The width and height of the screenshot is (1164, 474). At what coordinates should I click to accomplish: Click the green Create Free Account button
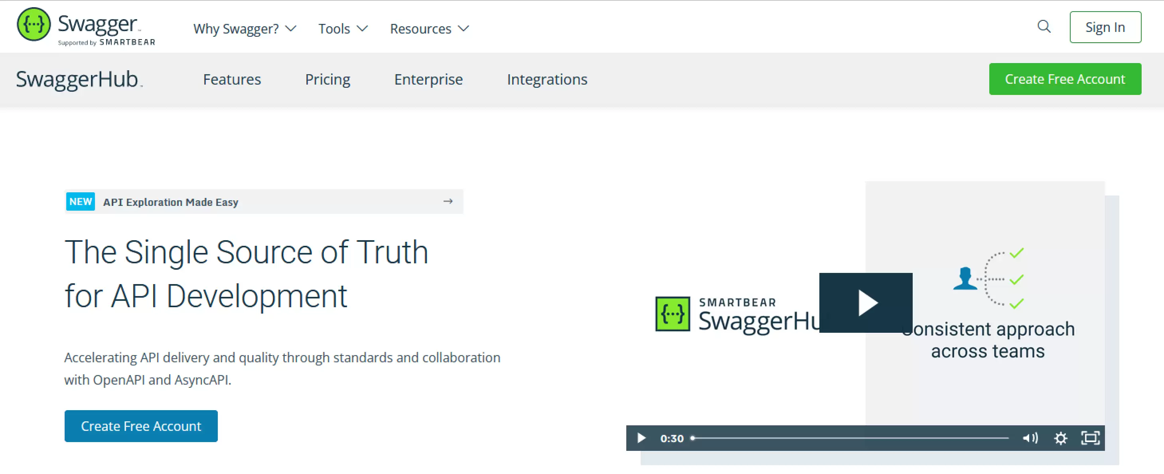(1065, 79)
